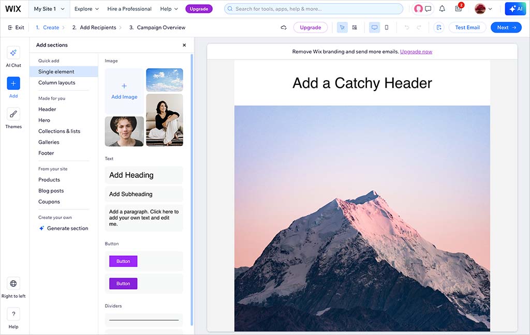
Task: Click the blue AI button
Action: coord(516,9)
